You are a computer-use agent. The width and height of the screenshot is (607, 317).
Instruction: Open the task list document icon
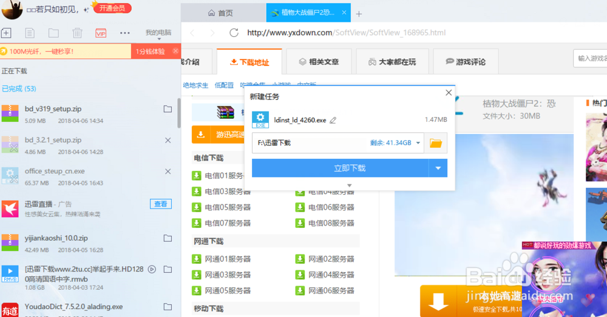click(30, 33)
